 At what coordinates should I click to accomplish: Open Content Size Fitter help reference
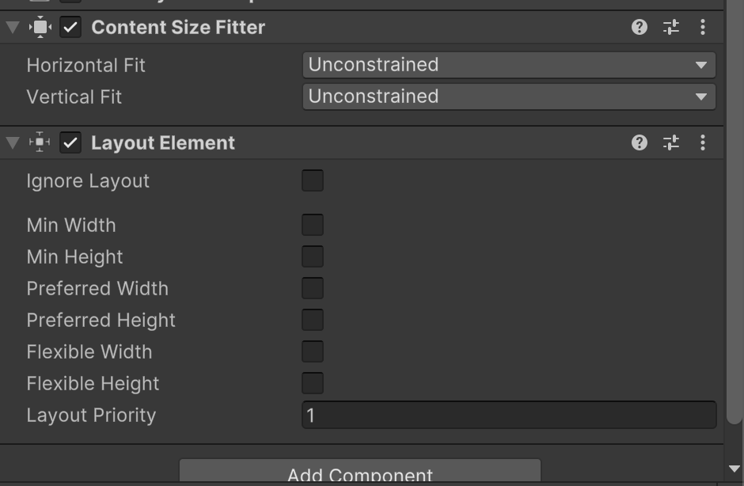pos(640,28)
